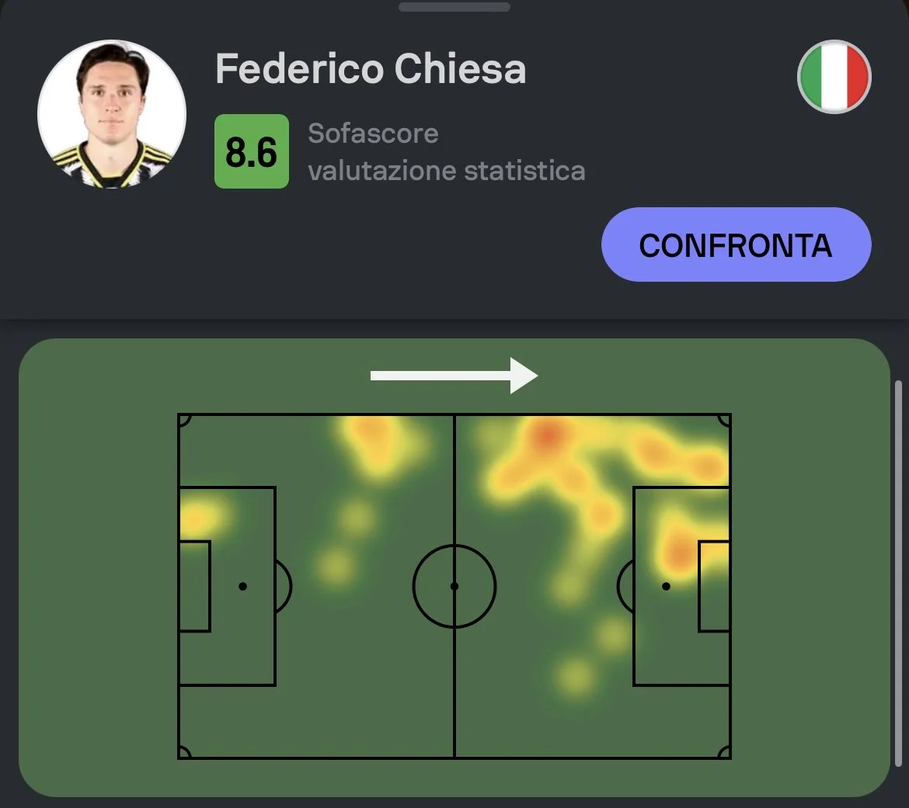The width and height of the screenshot is (909, 808).
Task: Open Federico Chiesa's profile photo
Action: tap(112, 114)
